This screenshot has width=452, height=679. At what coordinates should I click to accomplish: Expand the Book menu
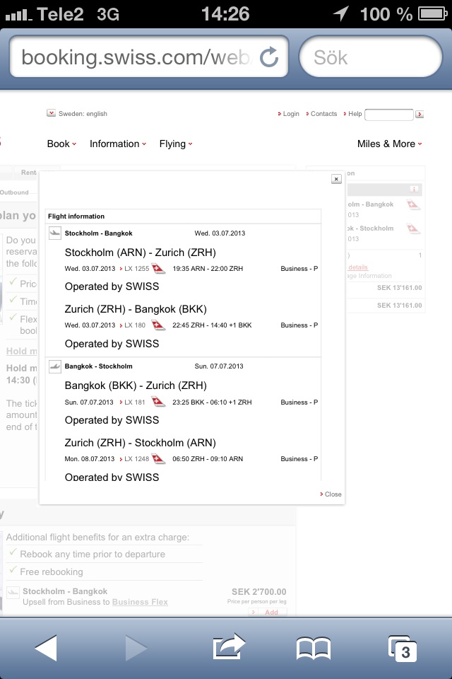[x=61, y=144]
